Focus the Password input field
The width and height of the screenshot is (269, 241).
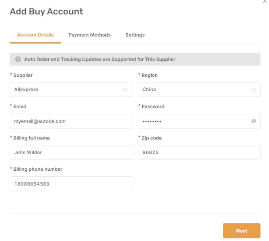tap(199, 121)
